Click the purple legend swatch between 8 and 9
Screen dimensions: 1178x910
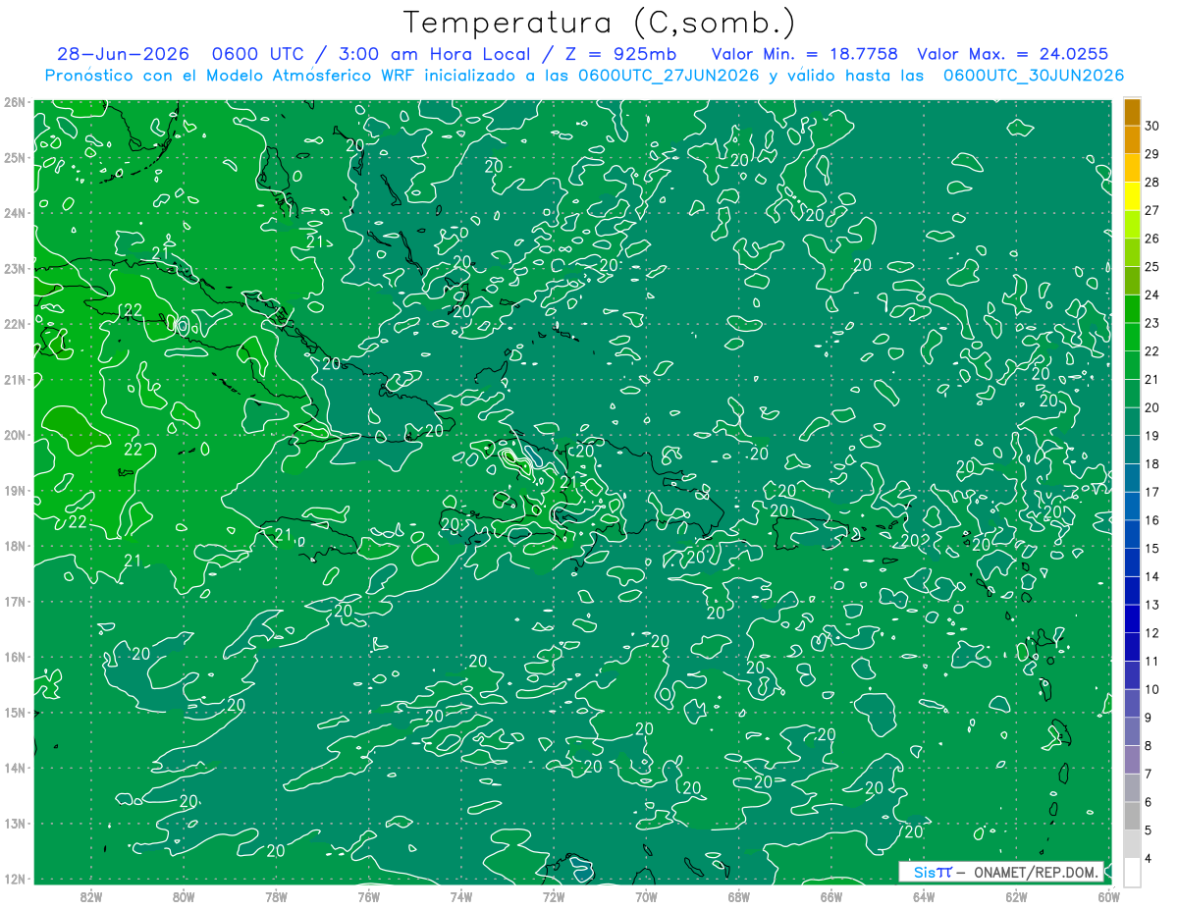(1132, 731)
